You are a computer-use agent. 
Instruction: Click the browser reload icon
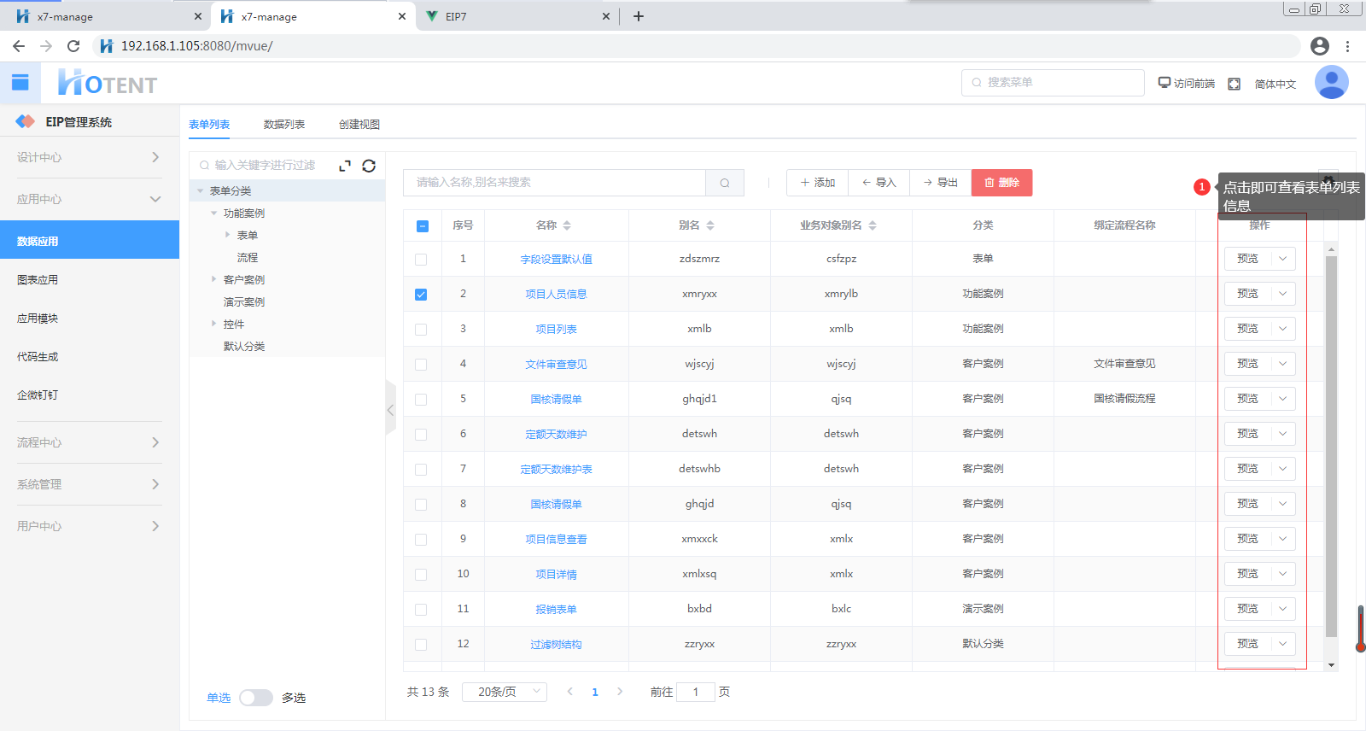point(73,46)
